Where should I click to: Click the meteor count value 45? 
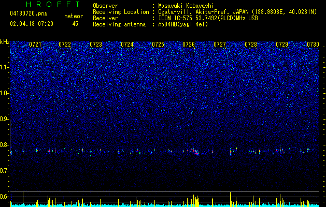[x=75, y=24]
